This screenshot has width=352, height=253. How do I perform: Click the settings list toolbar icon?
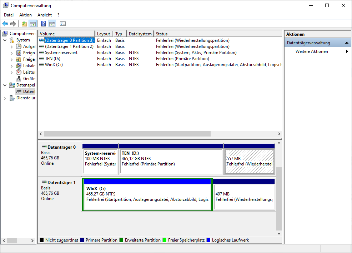(x=63, y=24)
